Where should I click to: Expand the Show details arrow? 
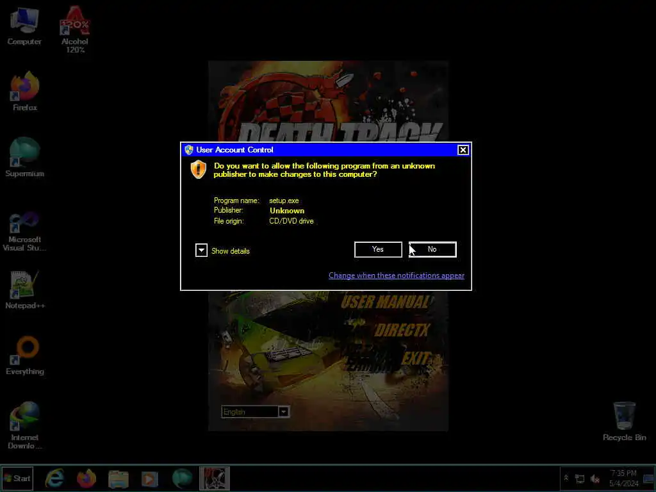[x=201, y=250]
